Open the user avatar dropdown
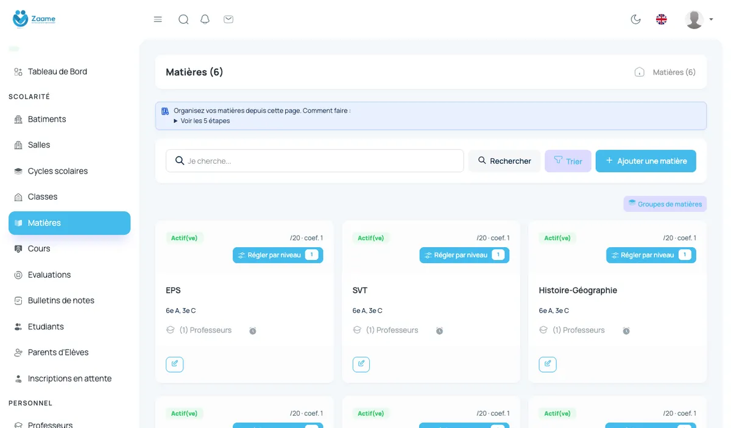 699,19
